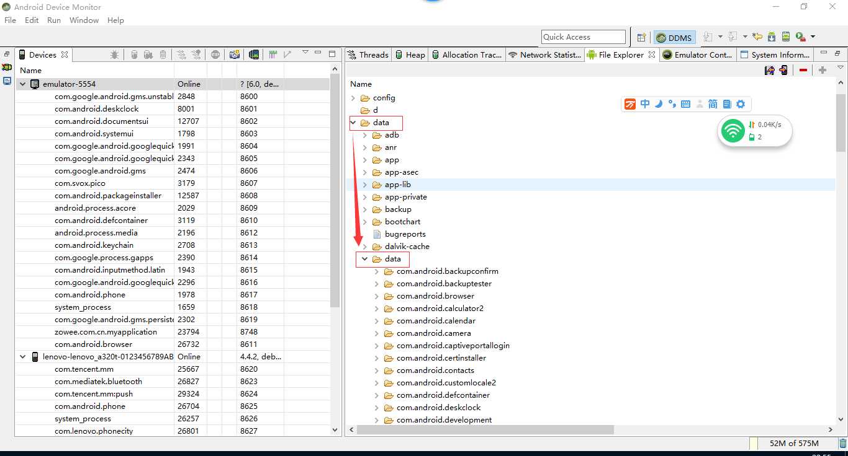848x456 pixels.
Task: Close the File Explorer tab
Action: [652, 55]
